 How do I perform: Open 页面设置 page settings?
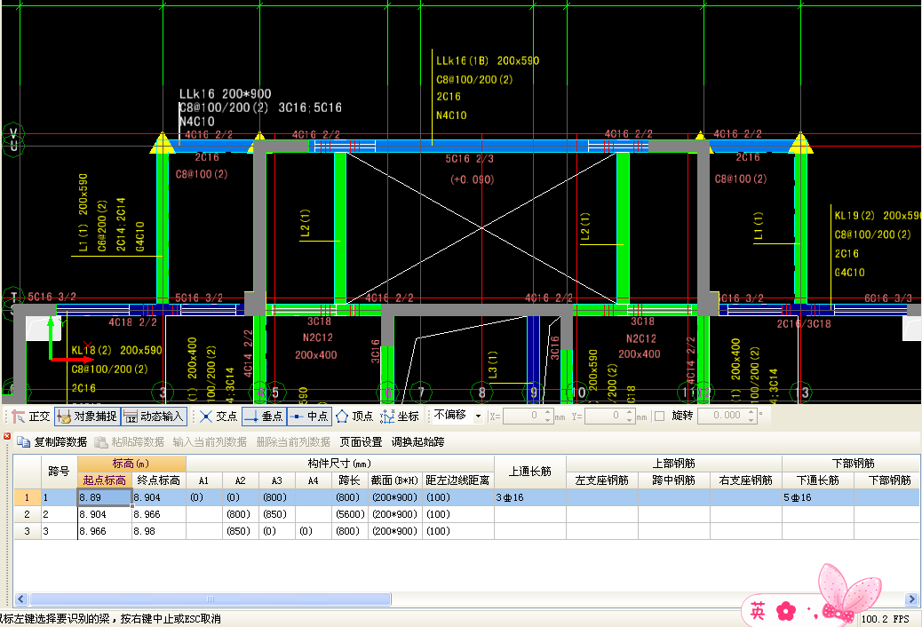point(361,441)
